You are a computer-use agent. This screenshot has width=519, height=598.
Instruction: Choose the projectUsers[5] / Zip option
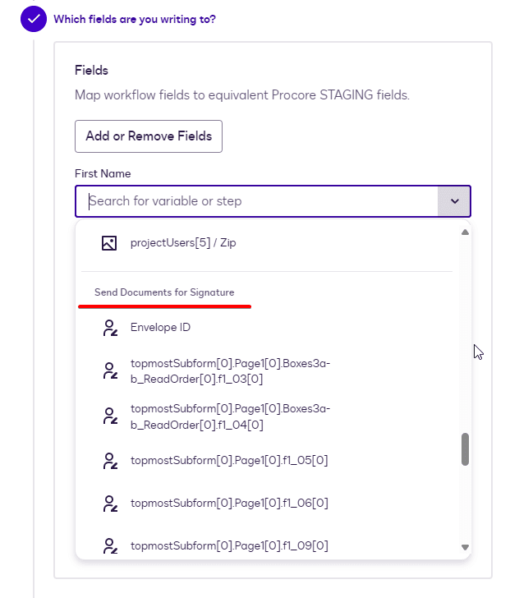183,243
